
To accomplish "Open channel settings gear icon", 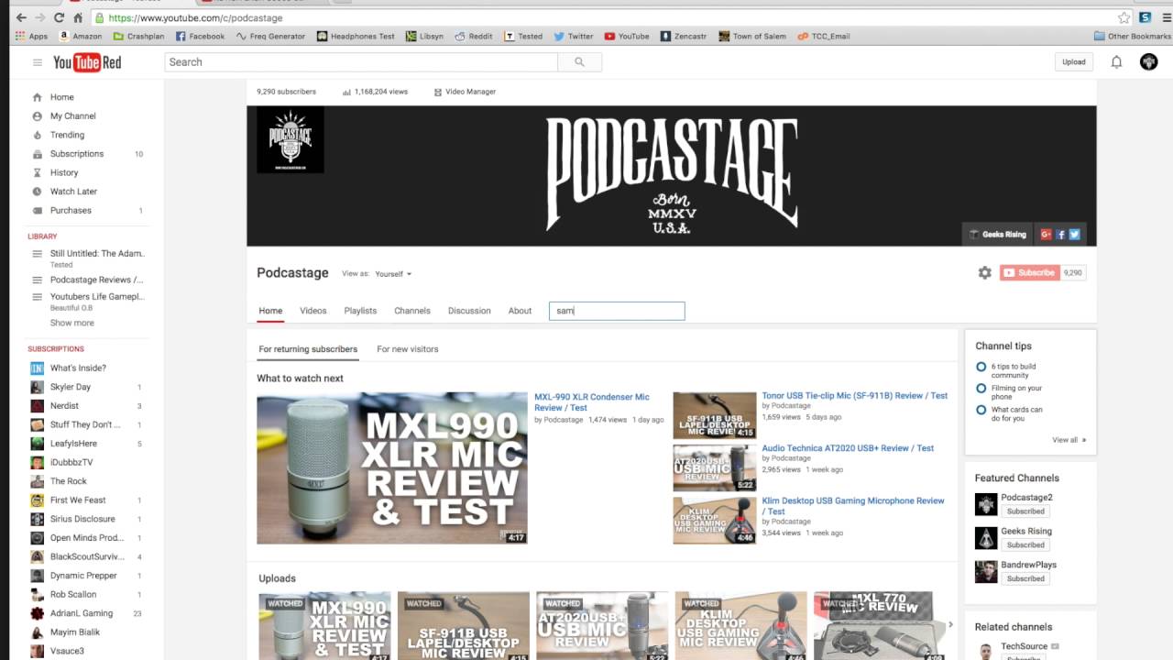I will [984, 273].
